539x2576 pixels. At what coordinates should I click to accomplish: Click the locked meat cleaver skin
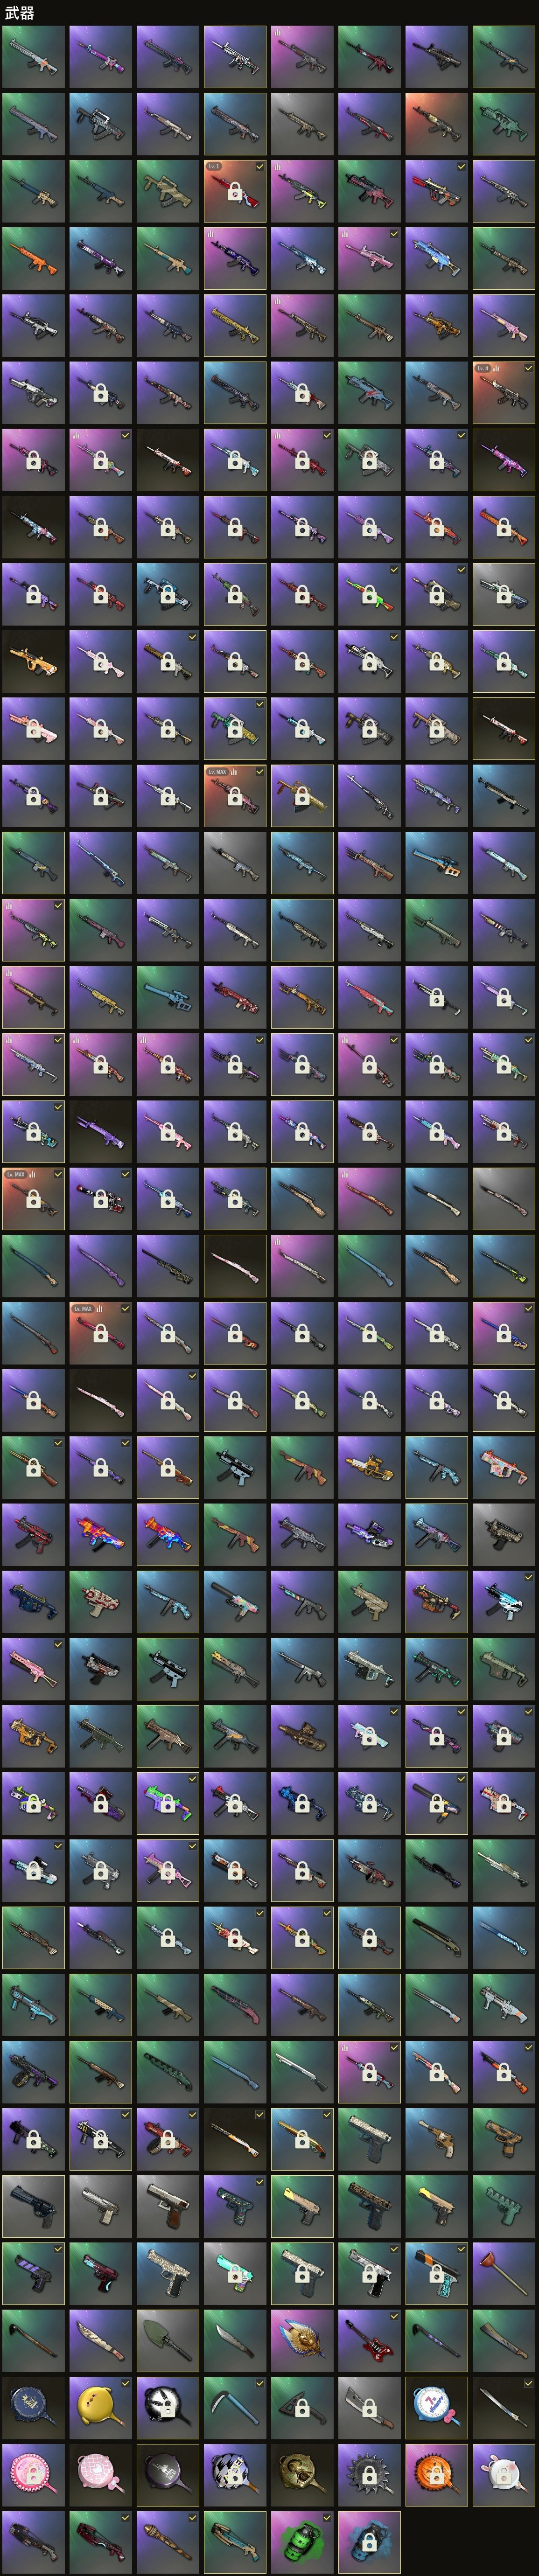[368, 2408]
